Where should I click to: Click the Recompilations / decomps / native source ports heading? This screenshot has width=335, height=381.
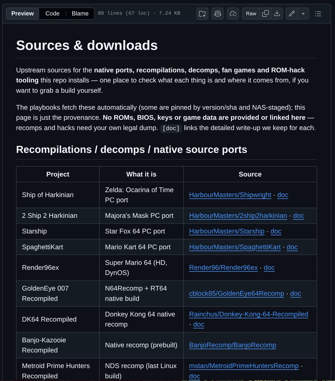click(x=132, y=149)
